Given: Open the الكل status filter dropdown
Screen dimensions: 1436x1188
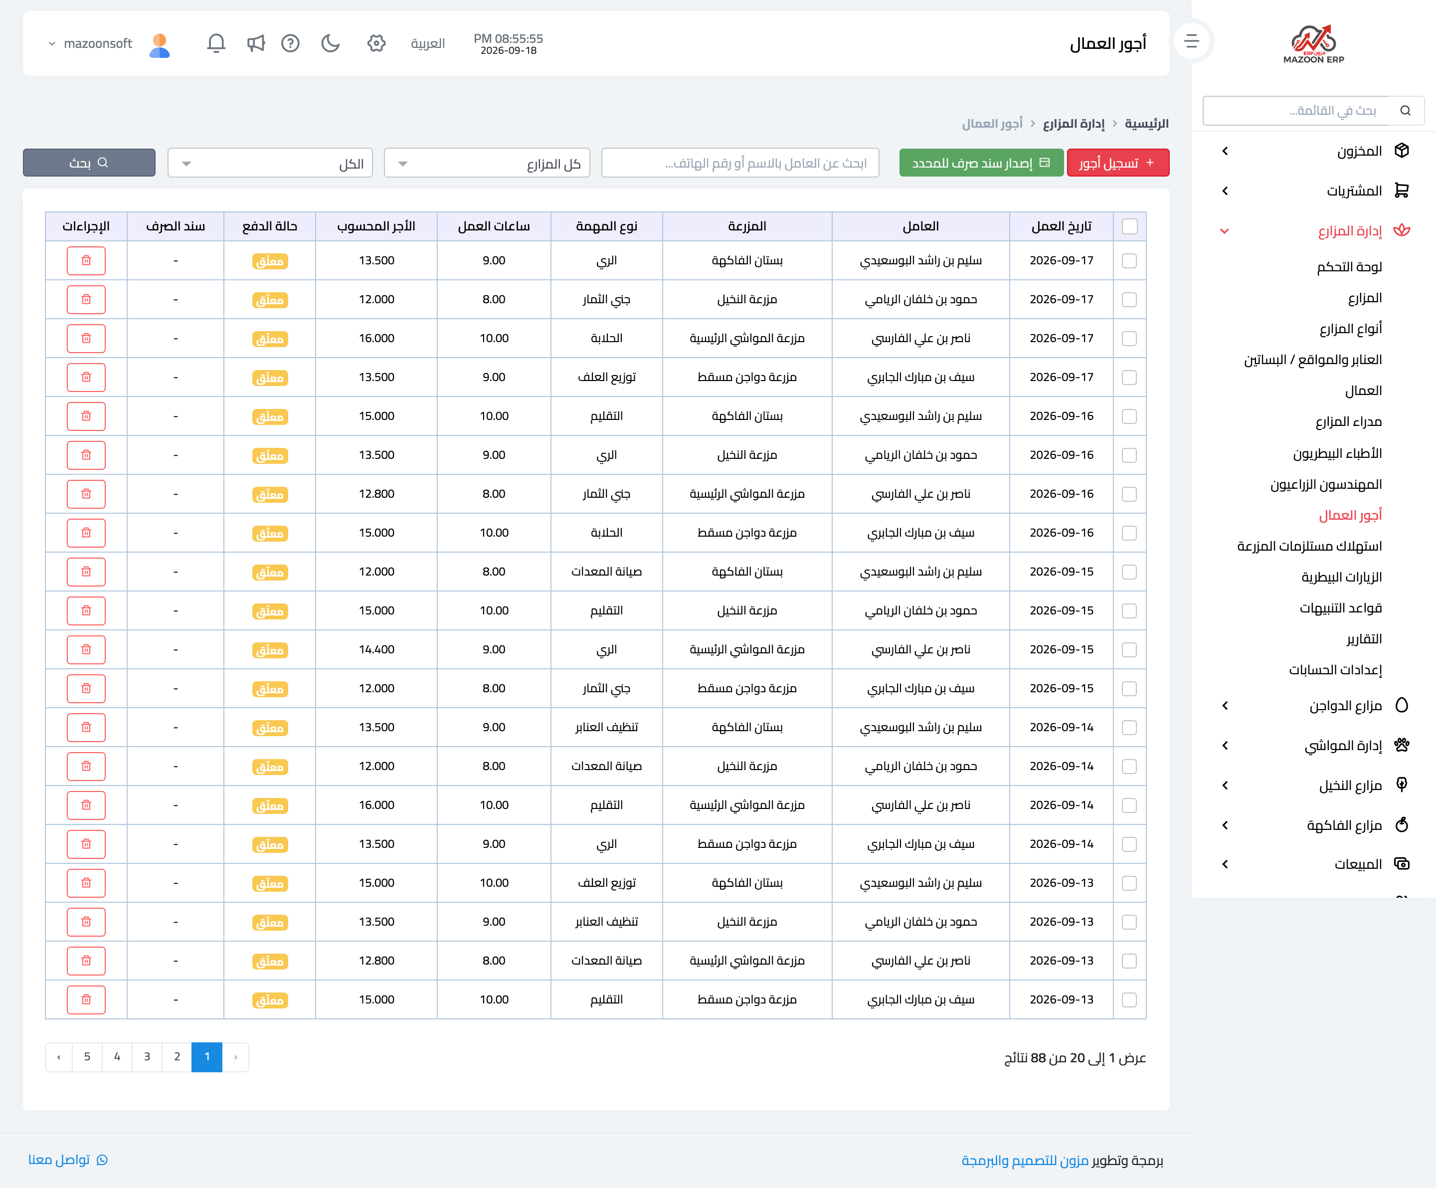Looking at the screenshot, I should pyautogui.click(x=270, y=164).
